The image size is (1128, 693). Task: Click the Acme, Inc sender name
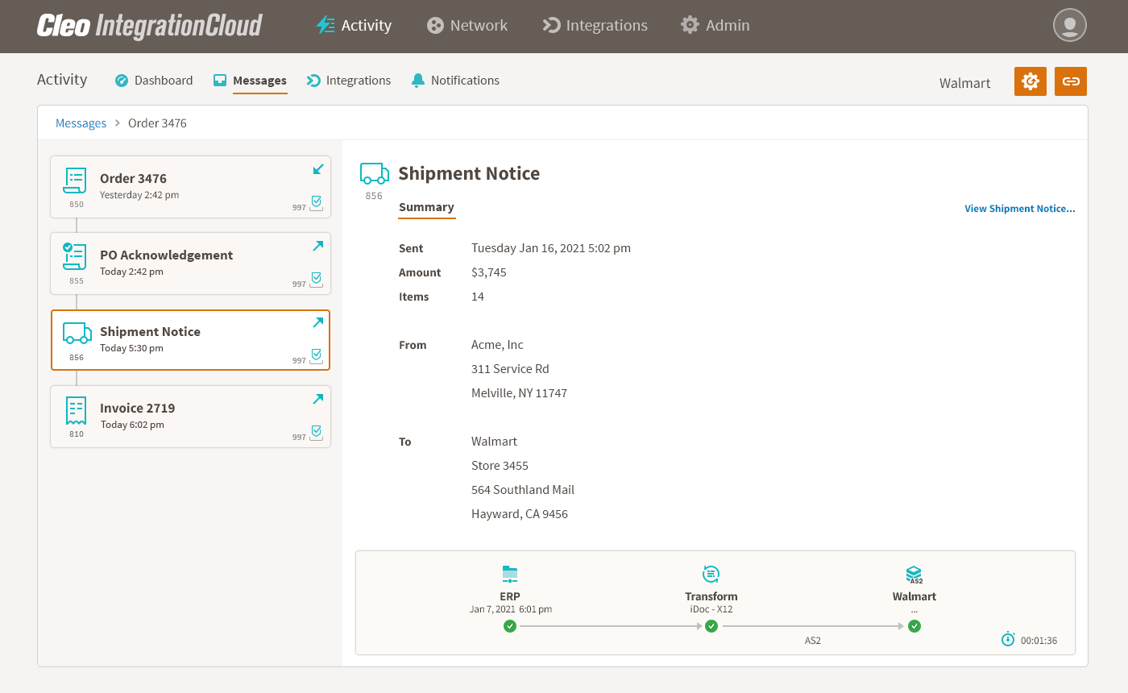point(497,345)
